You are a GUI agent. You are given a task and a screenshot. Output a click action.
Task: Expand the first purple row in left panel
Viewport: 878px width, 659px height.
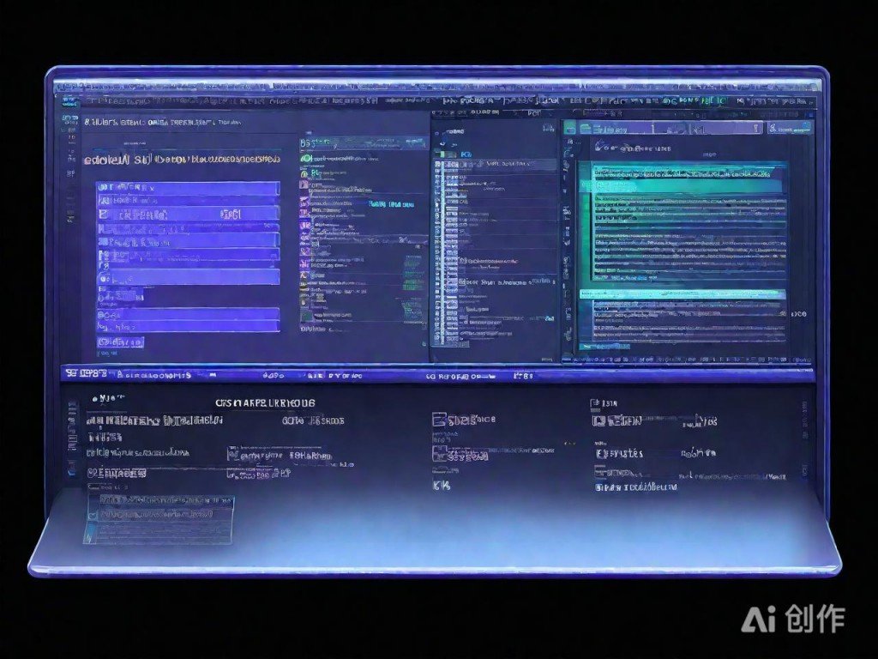coord(188,188)
